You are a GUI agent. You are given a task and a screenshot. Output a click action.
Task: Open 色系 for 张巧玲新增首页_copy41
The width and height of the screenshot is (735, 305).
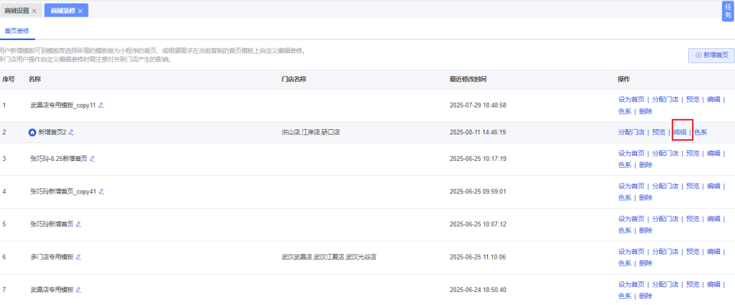pos(624,198)
